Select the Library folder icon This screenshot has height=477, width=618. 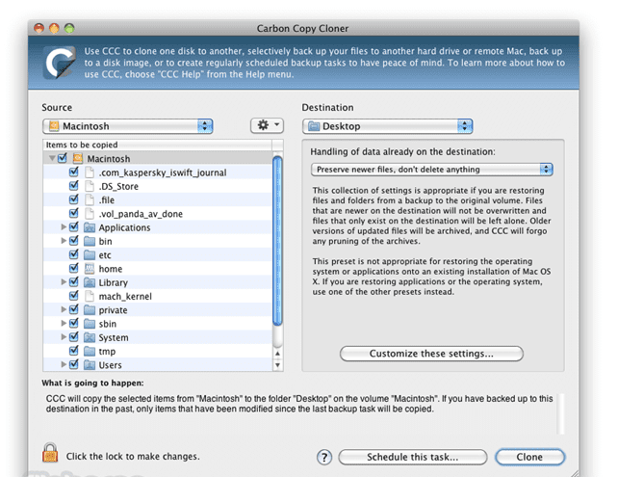coord(90,282)
